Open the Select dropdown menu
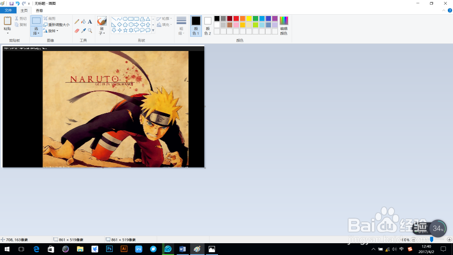This screenshot has width=453, height=255. click(36, 31)
